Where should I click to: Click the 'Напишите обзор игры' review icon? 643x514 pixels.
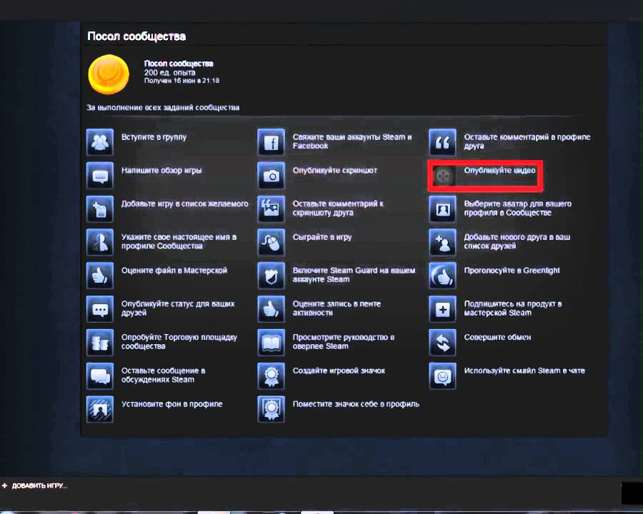click(x=99, y=176)
